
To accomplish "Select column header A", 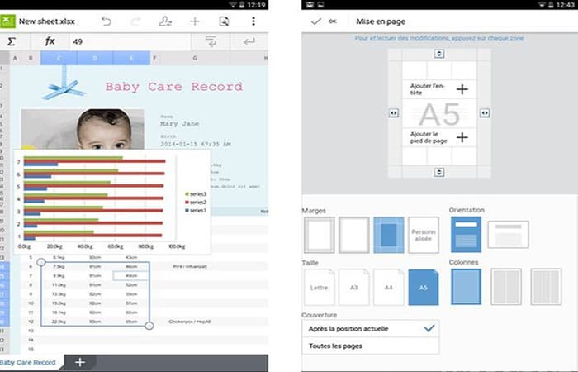I will [15, 58].
